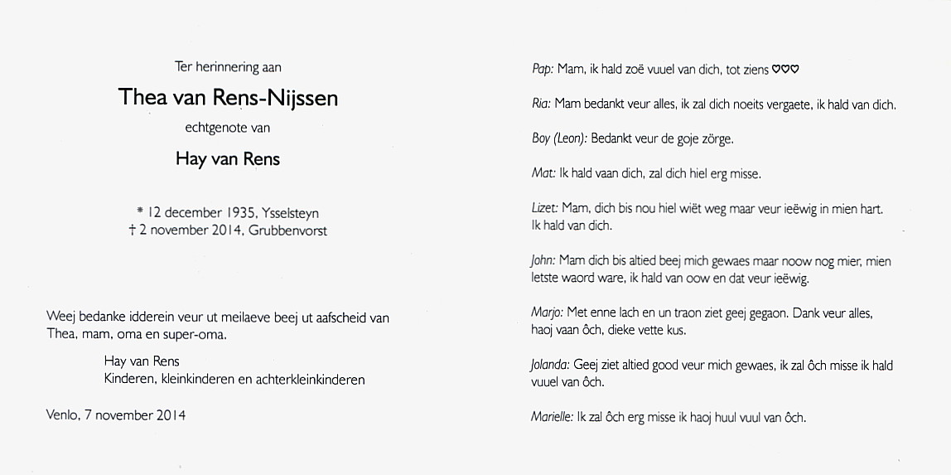Click the italic "Marielle:" label
Screen dimensions: 951x475
click(552, 417)
